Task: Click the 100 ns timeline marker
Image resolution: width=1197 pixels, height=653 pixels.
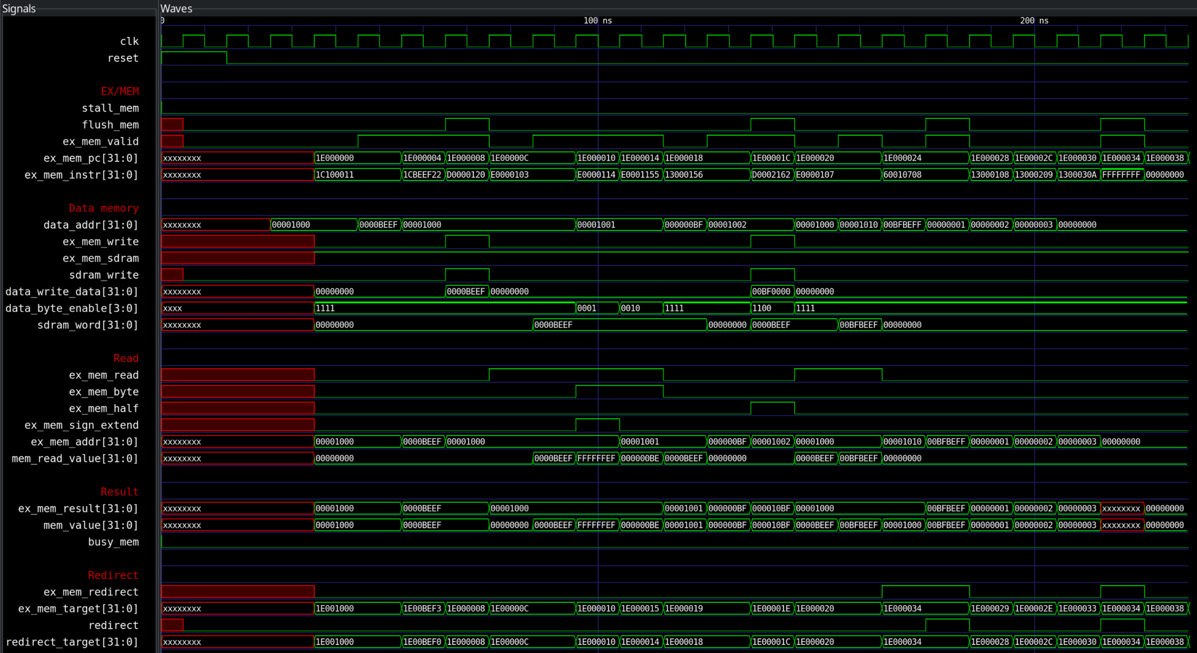Action: (597, 21)
